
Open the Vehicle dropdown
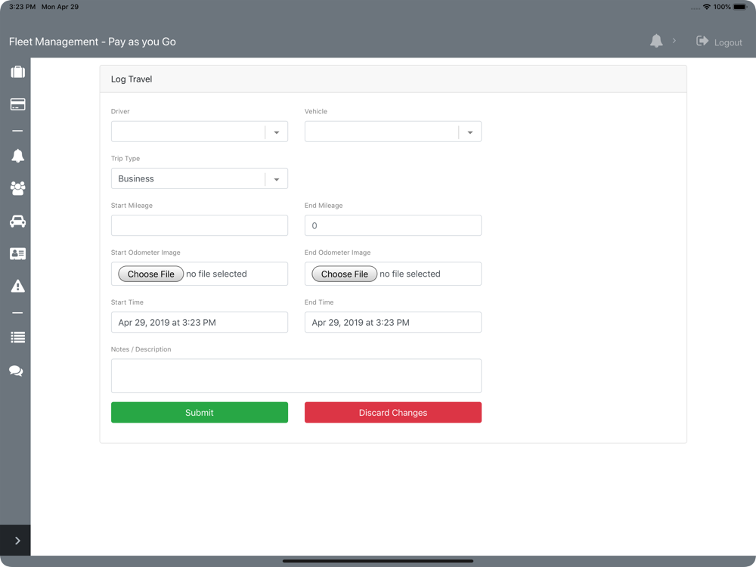click(x=393, y=131)
